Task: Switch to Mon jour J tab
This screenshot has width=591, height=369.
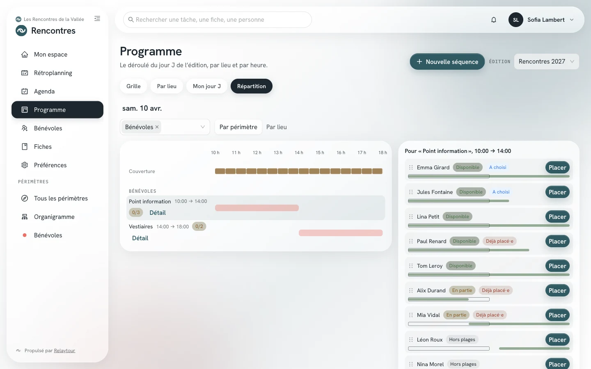Action: click(207, 86)
